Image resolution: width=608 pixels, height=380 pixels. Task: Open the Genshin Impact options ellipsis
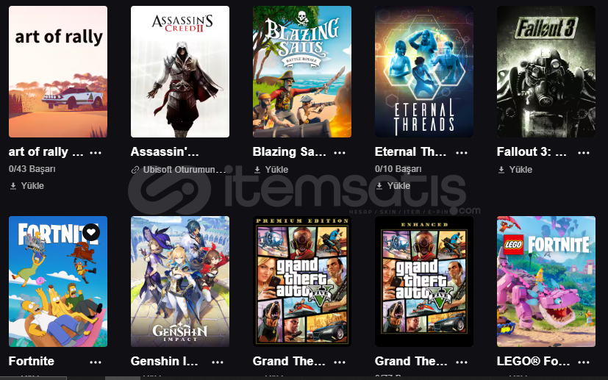click(x=218, y=362)
